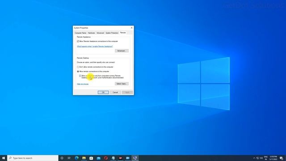Open the Opera browser icon on taskbar

coord(106,158)
